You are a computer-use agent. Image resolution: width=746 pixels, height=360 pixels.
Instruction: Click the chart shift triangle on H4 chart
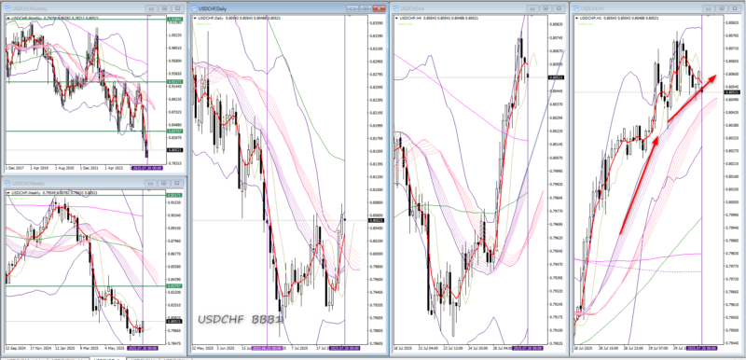(x=532, y=16)
